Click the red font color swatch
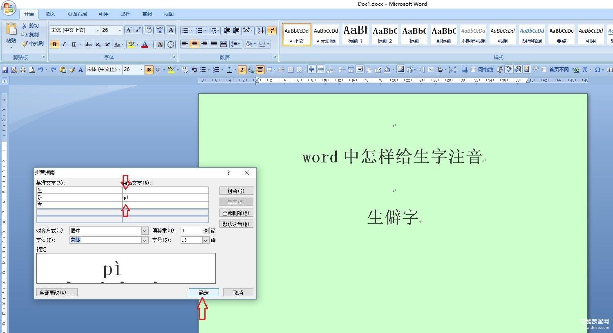613x333 pixels. tap(144, 44)
